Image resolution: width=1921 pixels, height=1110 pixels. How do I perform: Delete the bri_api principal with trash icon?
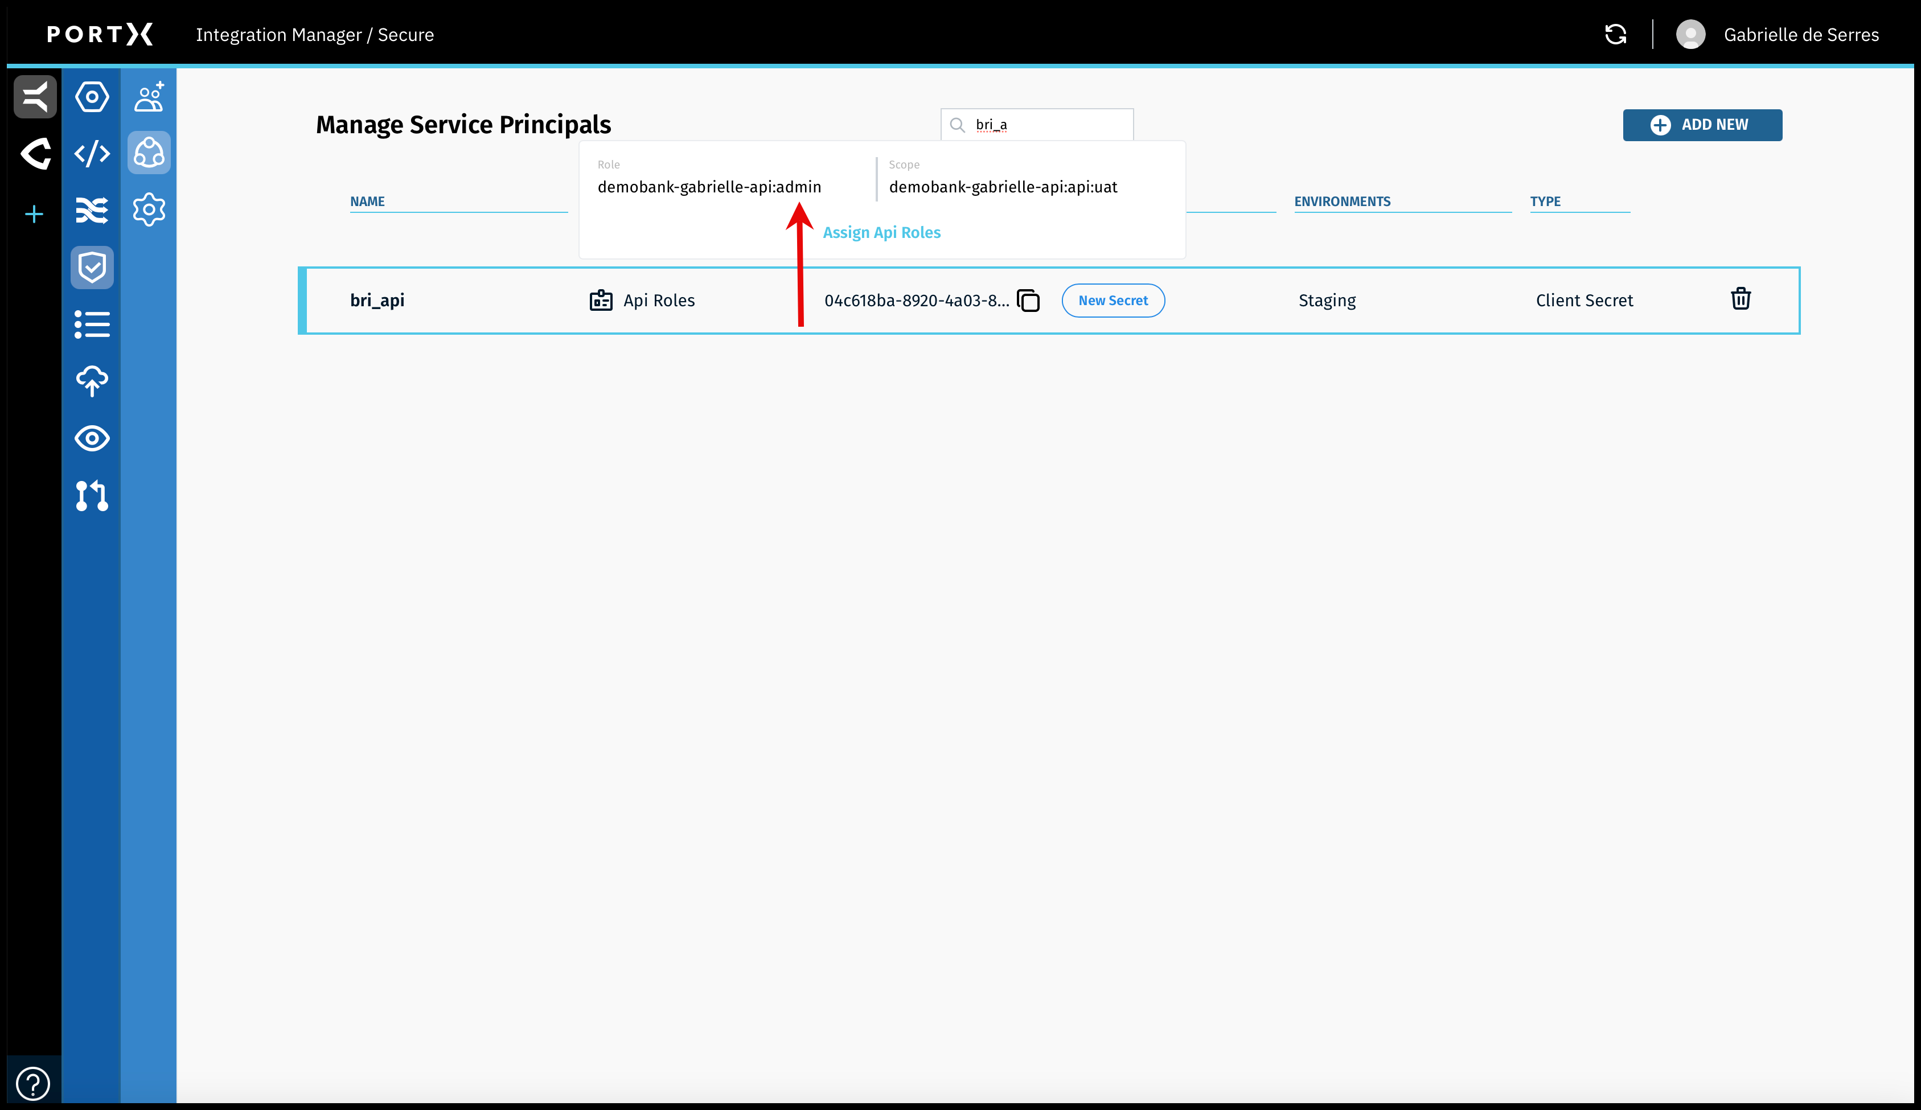coord(1741,299)
